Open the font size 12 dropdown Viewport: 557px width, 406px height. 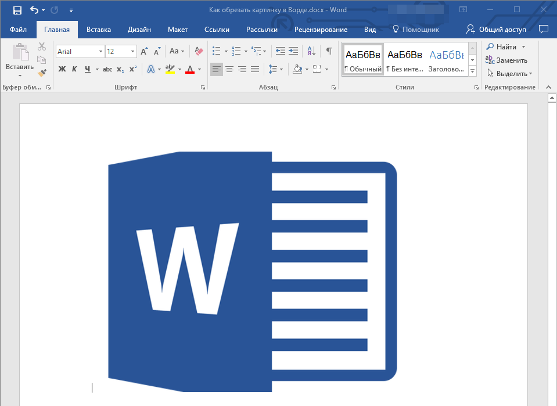pos(132,52)
